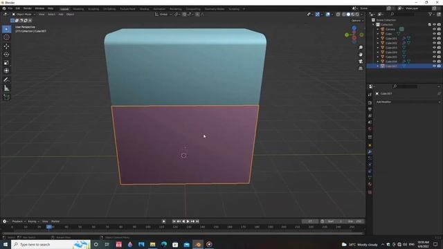Select the Cursor tool in viewport toolbar

click(x=6, y=37)
